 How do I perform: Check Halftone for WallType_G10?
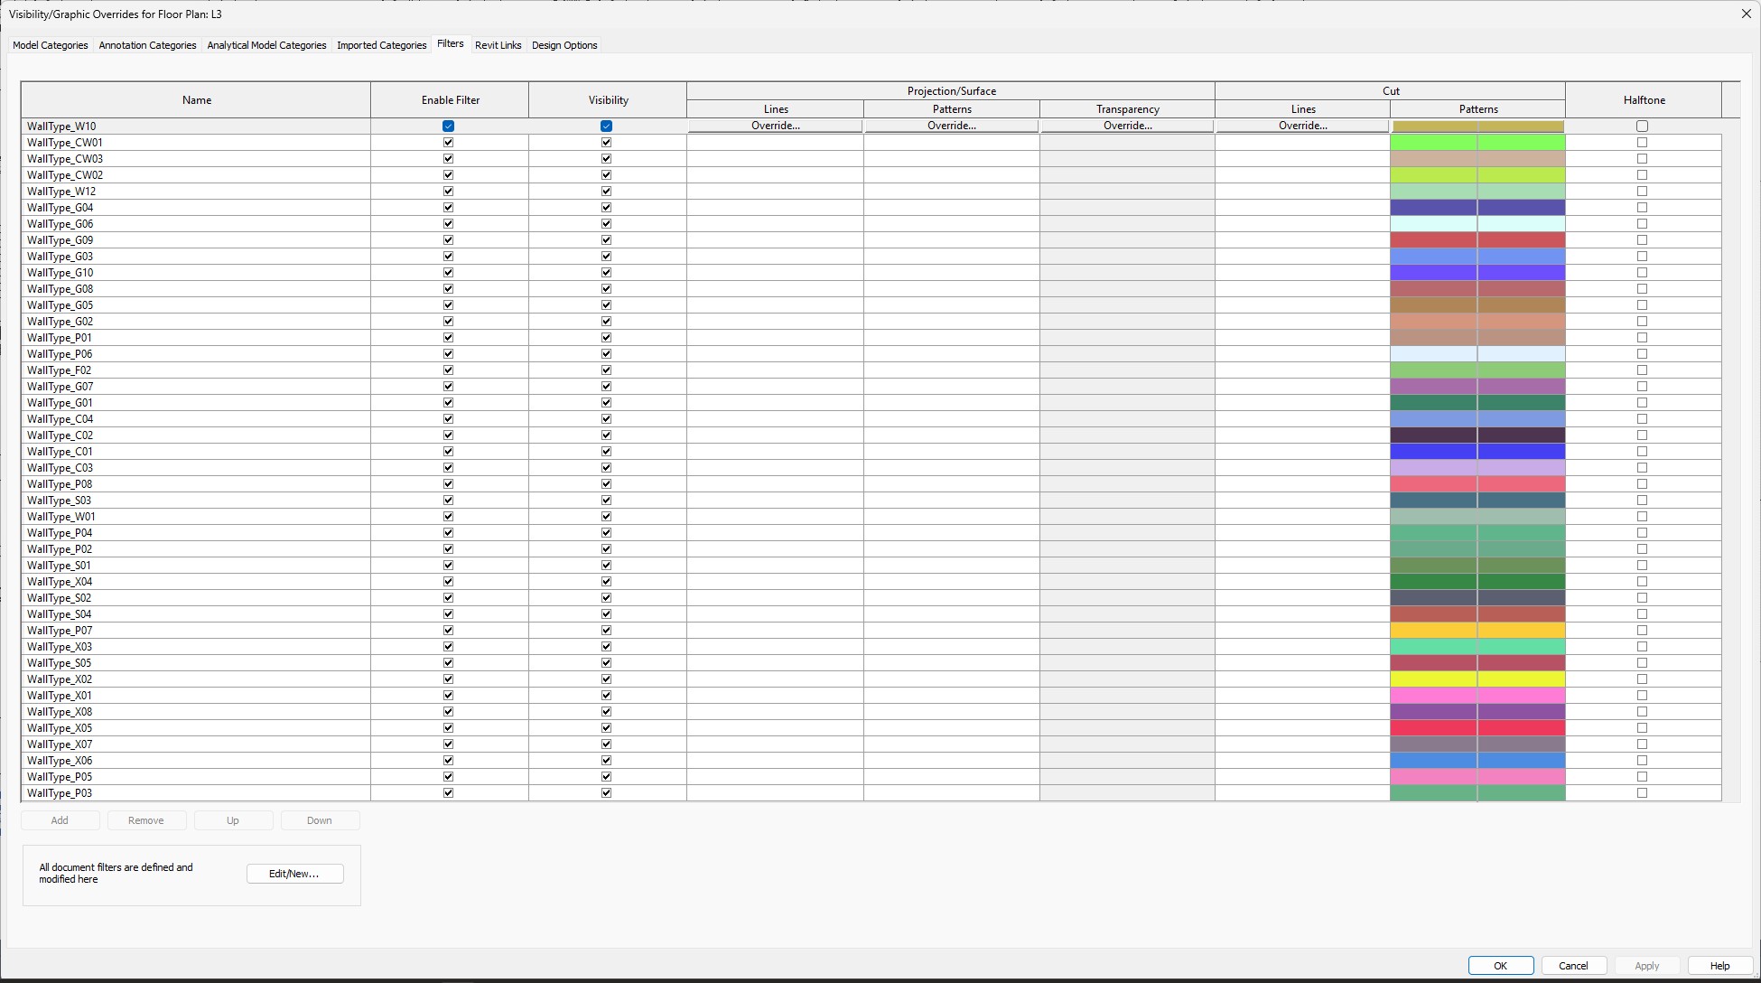pos(1642,273)
